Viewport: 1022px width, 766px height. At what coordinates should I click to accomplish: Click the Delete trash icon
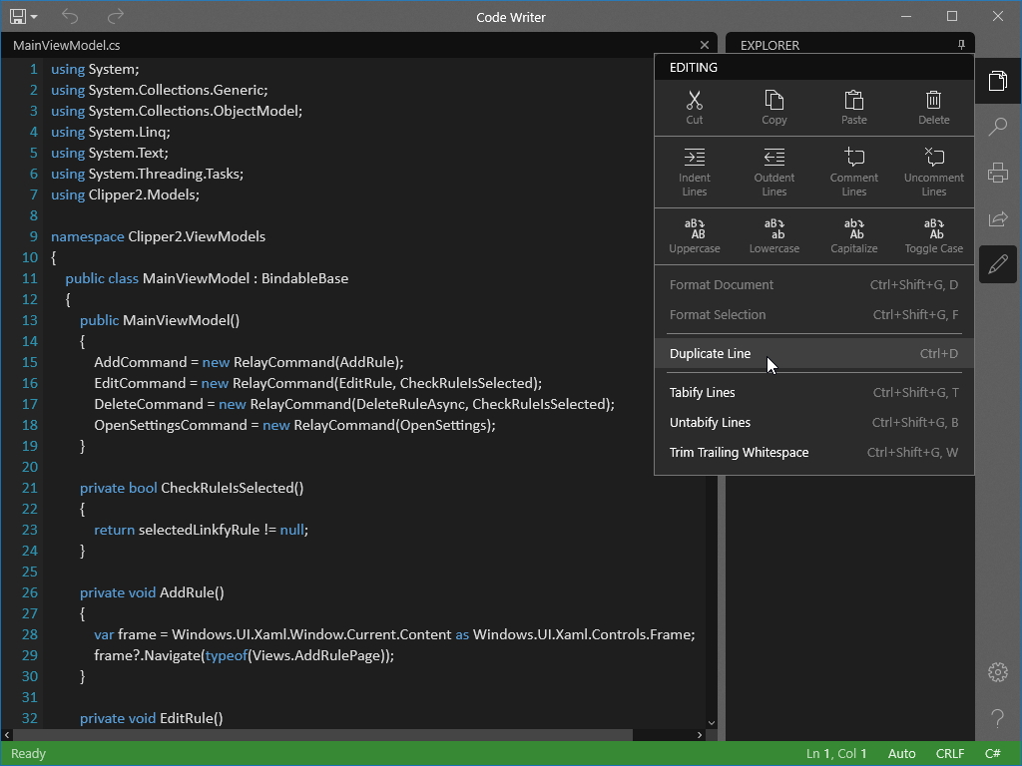[x=933, y=108]
